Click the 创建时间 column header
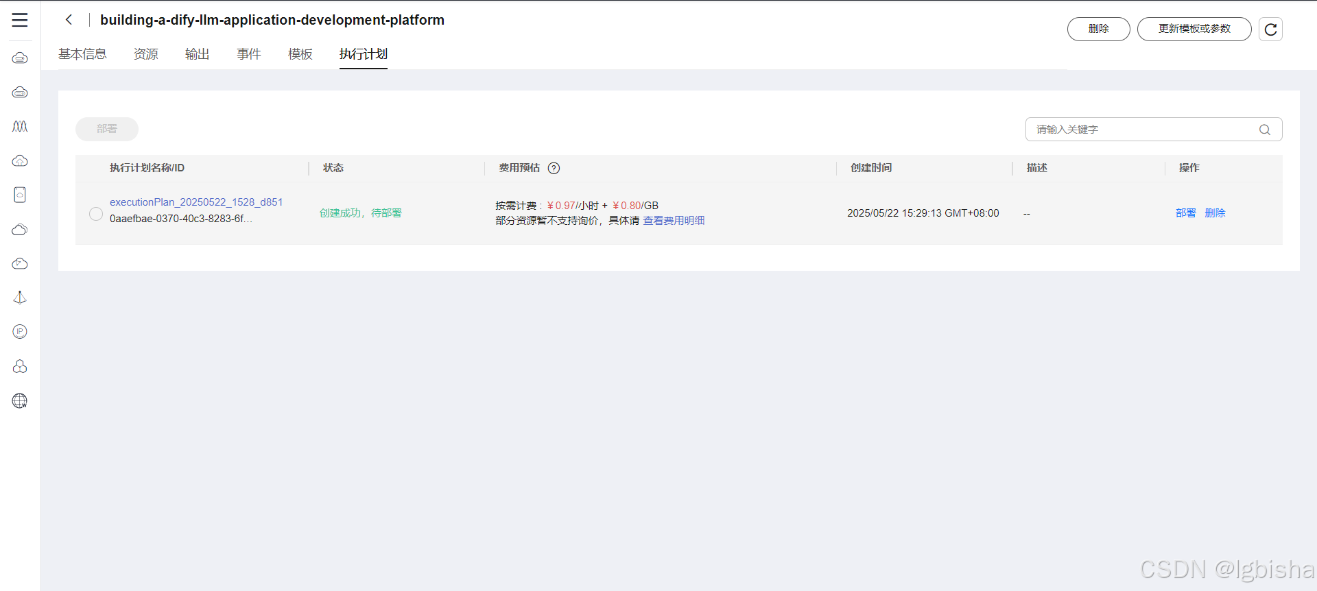Viewport: 1317px width, 591px height. 871,168
